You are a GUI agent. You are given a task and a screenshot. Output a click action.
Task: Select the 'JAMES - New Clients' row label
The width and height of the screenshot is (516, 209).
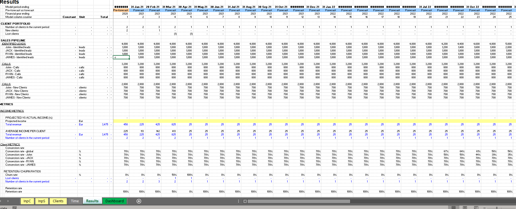(x=18, y=98)
